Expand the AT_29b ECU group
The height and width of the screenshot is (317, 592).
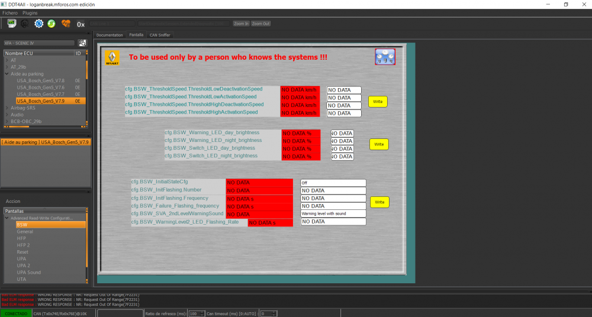click(x=7, y=67)
